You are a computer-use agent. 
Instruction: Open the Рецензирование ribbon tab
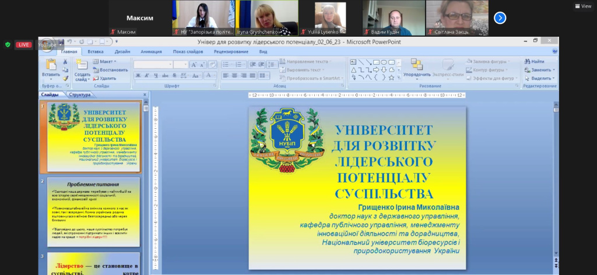231,51
